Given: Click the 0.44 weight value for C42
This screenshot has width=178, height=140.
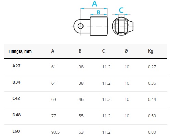Looking at the screenshot, I should 152,100.
